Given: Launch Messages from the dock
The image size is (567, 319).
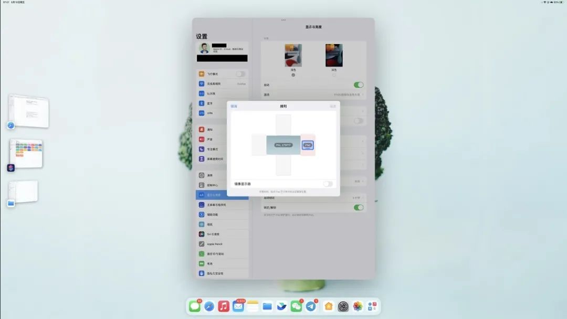Looking at the screenshot, I should (x=195, y=306).
